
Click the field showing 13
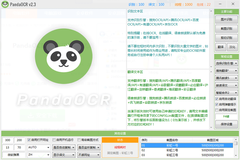click(7, 147)
